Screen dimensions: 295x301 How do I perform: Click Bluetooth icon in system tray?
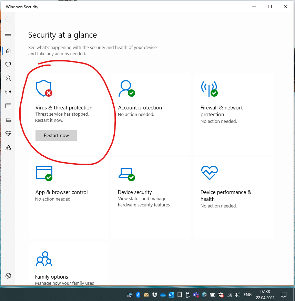coord(138,295)
